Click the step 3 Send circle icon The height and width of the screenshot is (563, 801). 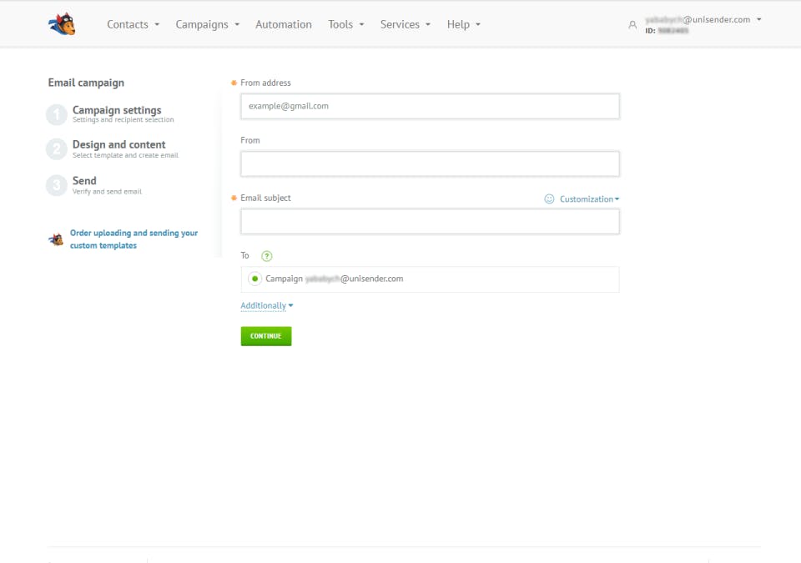pyautogui.click(x=57, y=185)
